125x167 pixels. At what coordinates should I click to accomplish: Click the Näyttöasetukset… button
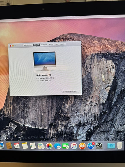point(70,91)
